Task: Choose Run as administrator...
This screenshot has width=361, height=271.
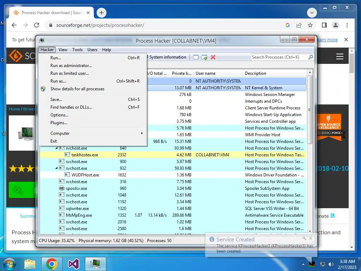Action: (93, 65)
